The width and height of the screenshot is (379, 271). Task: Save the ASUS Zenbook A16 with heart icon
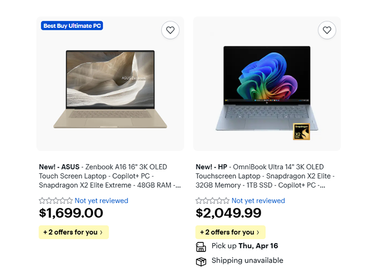[x=170, y=30]
